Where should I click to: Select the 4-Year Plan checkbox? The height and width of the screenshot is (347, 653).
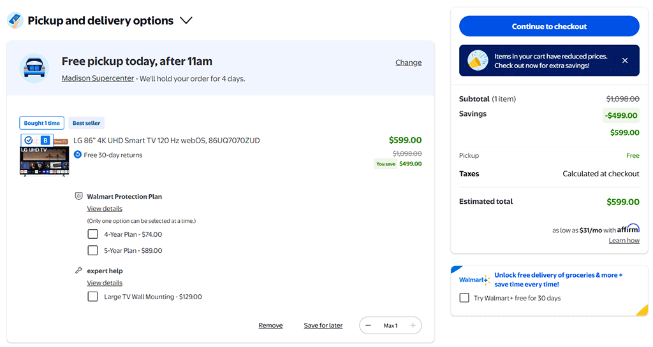tap(92, 234)
